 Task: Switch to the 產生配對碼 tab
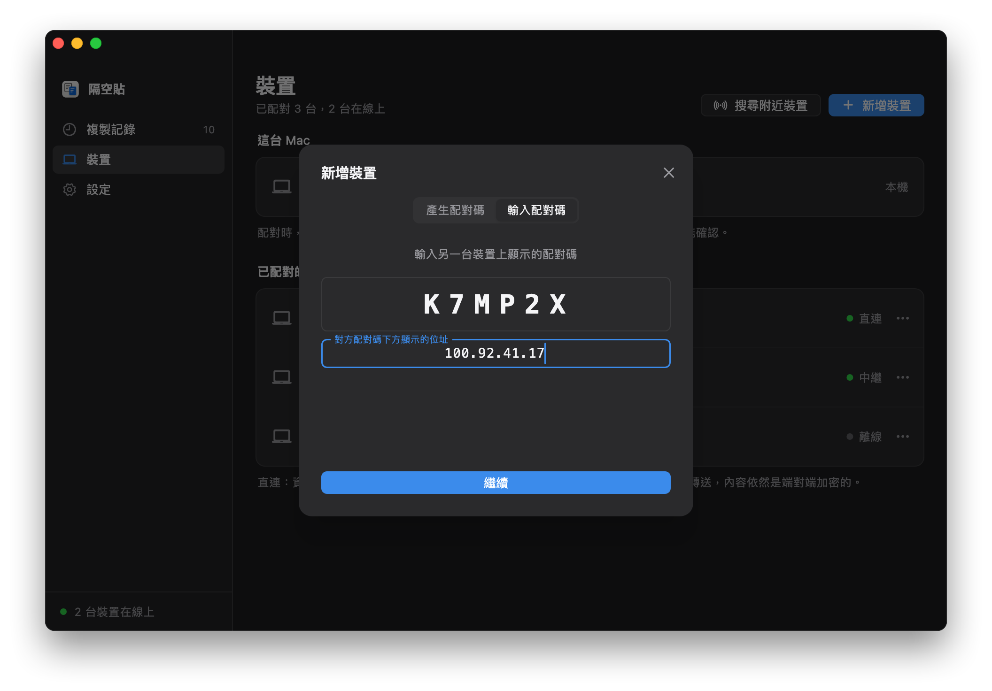(x=455, y=210)
